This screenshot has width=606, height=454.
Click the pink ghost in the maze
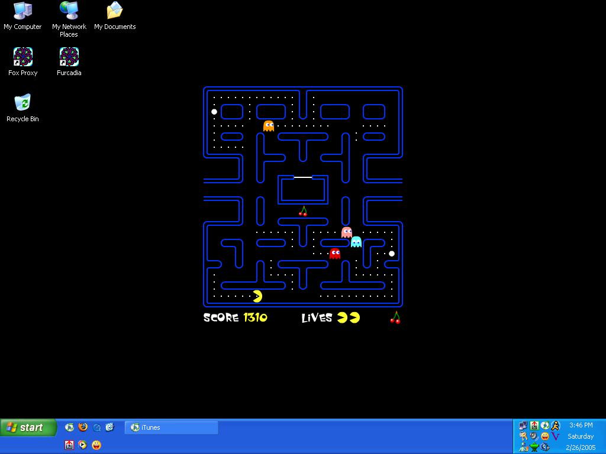click(x=347, y=232)
